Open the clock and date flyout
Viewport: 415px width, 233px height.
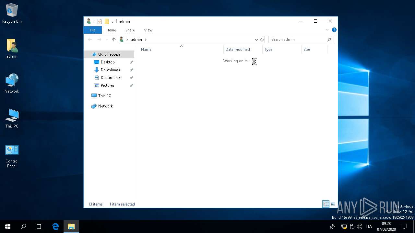pyautogui.click(x=386, y=227)
